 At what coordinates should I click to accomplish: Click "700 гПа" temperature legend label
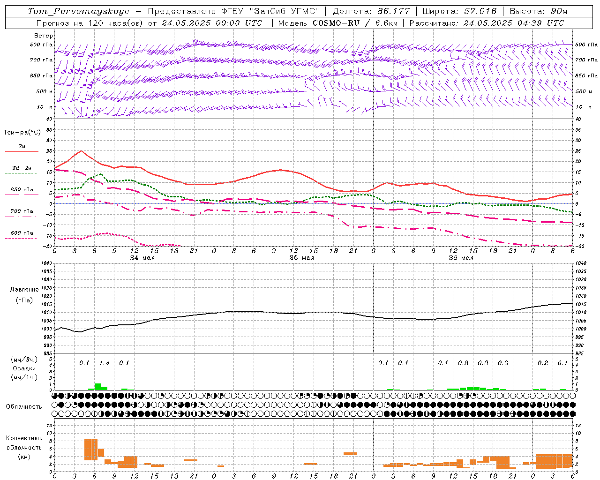[x=22, y=211]
